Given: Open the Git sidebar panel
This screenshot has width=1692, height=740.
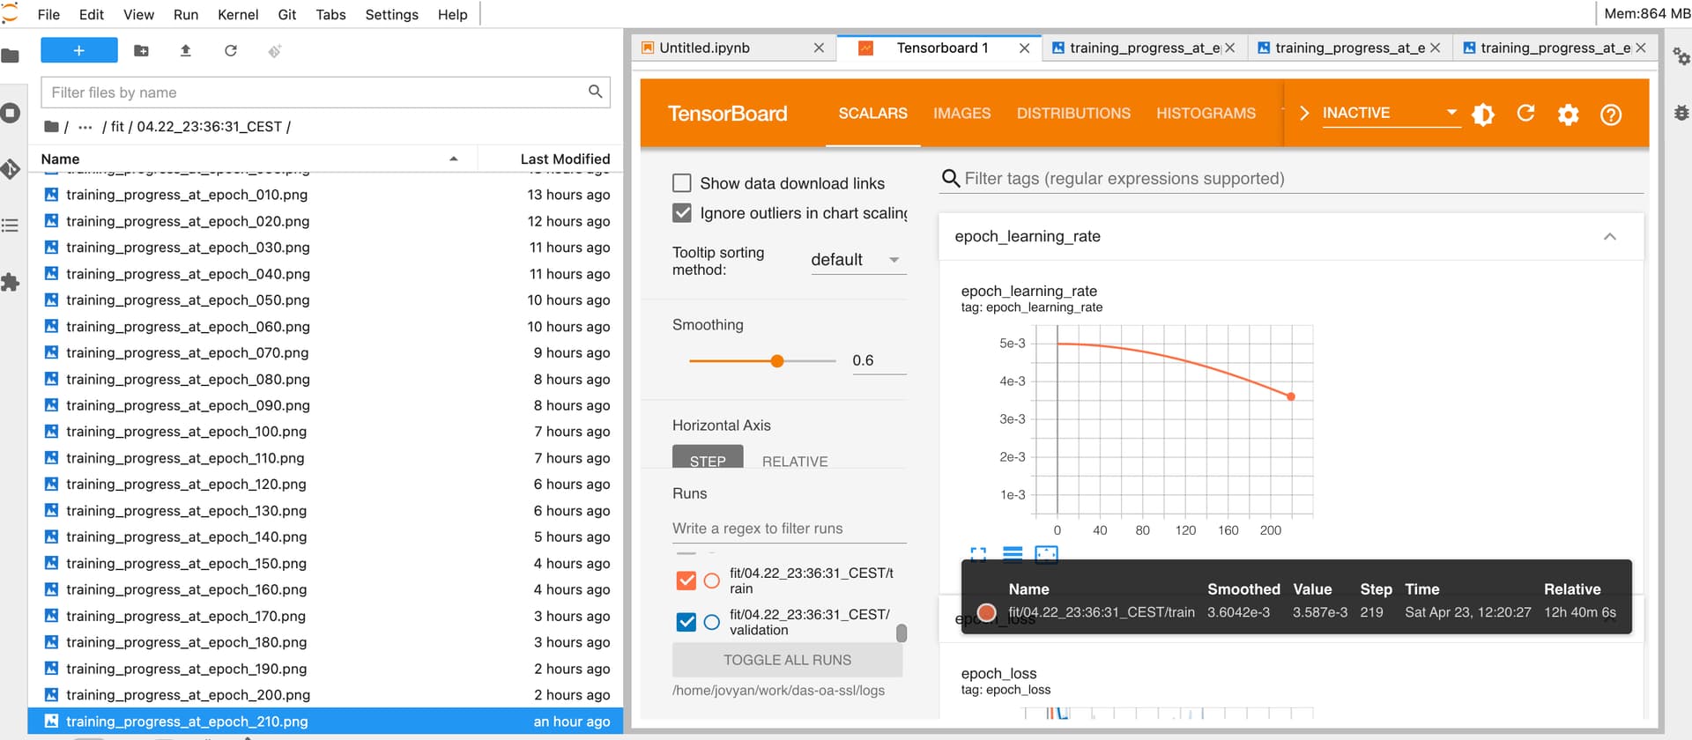Looking at the screenshot, I should pos(11,168).
